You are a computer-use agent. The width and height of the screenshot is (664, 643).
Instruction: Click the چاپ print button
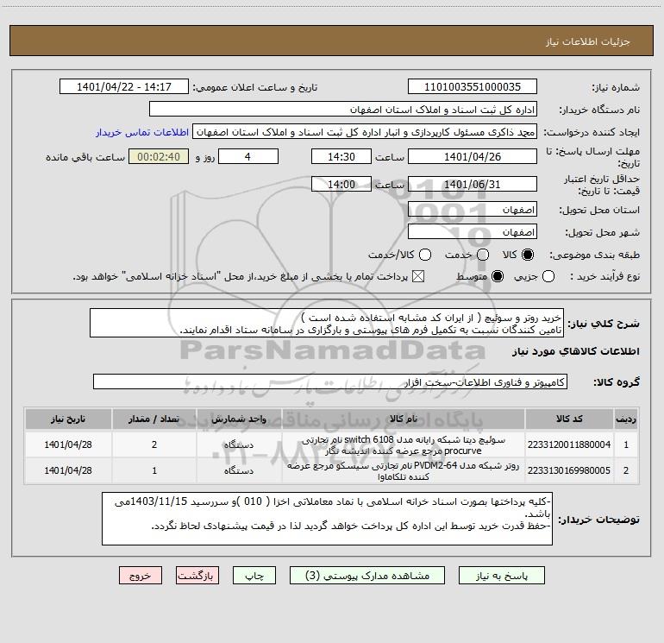point(254,575)
